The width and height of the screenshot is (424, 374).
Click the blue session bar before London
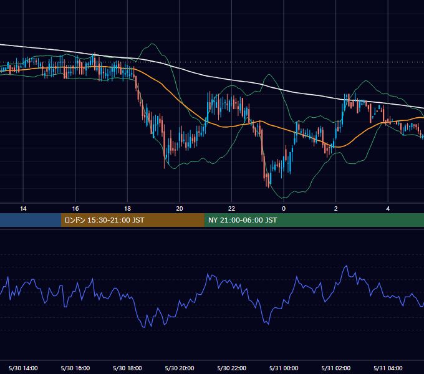point(31,220)
